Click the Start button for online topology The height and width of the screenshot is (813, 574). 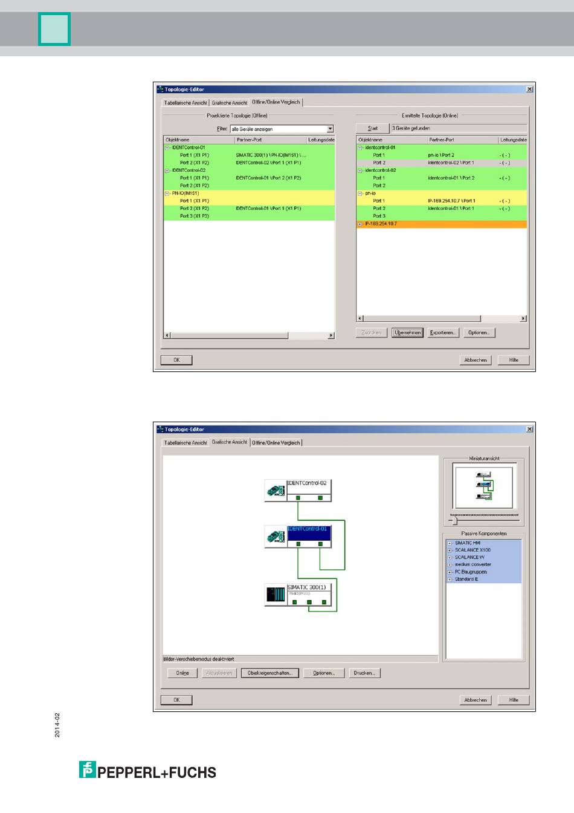pyautogui.click(x=373, y=128)
